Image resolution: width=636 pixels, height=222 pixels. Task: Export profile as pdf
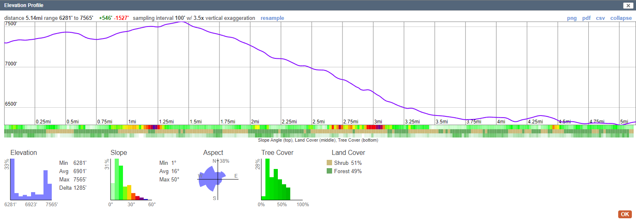(x=586, y=18)
